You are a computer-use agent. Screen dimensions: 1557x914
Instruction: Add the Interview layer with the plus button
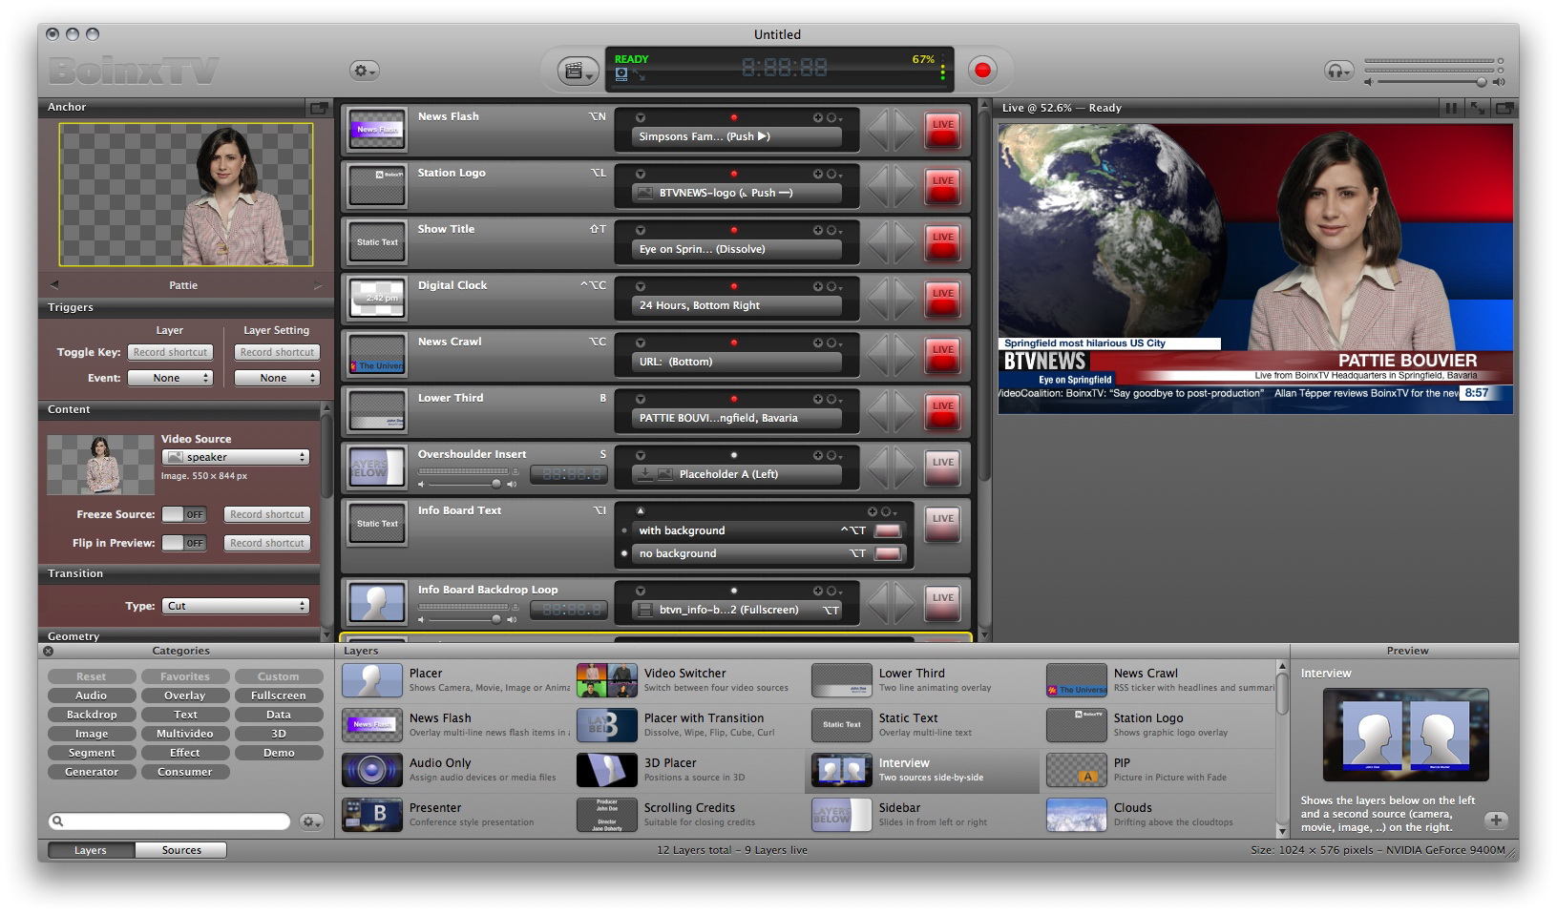pos(1496,820)
